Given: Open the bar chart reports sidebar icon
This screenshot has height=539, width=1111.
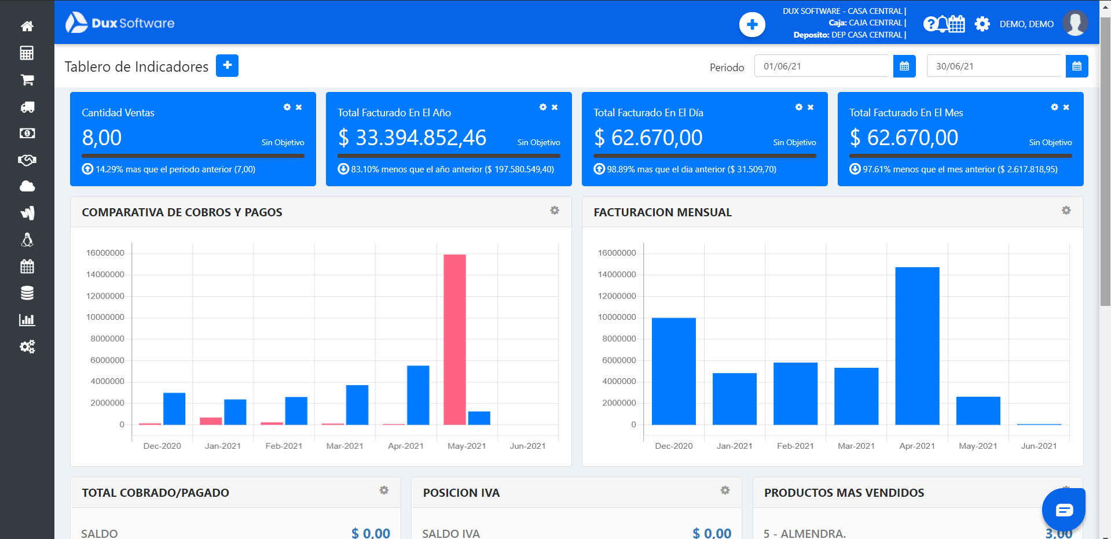Looking at the screenshot, I should point(27,320).
